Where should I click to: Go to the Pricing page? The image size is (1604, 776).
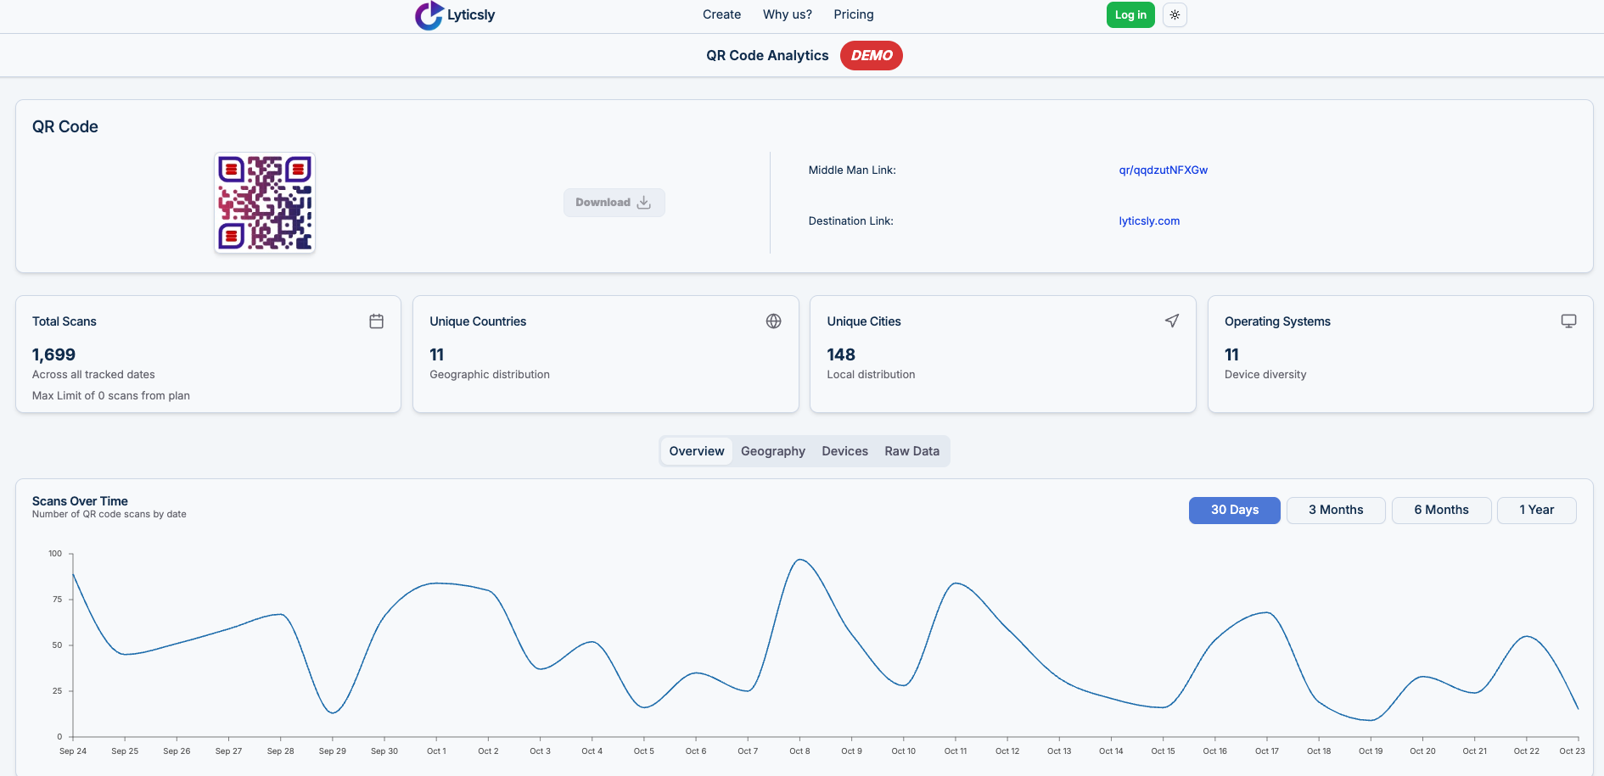coord(854,14)
